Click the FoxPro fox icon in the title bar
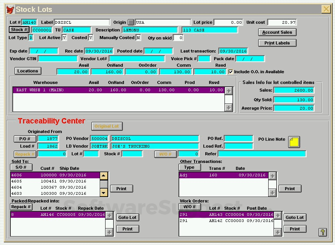Image resolution: width=335 pixels, height=245 pixels. 10,9
